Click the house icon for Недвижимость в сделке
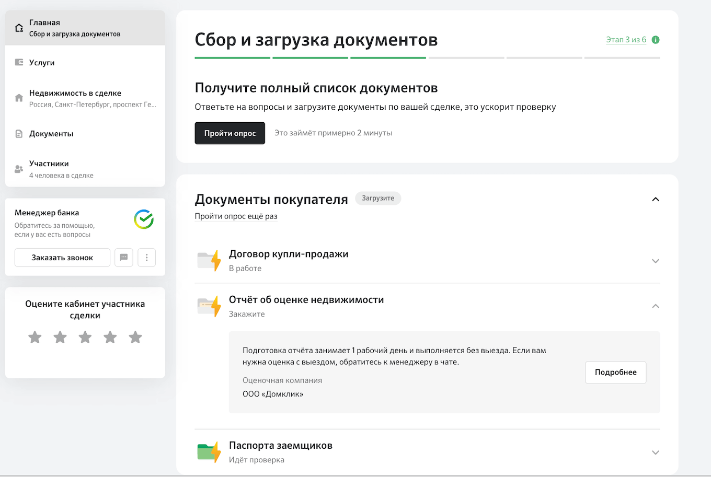This screenshot has width=711, height=477. [x=19, y=98]
